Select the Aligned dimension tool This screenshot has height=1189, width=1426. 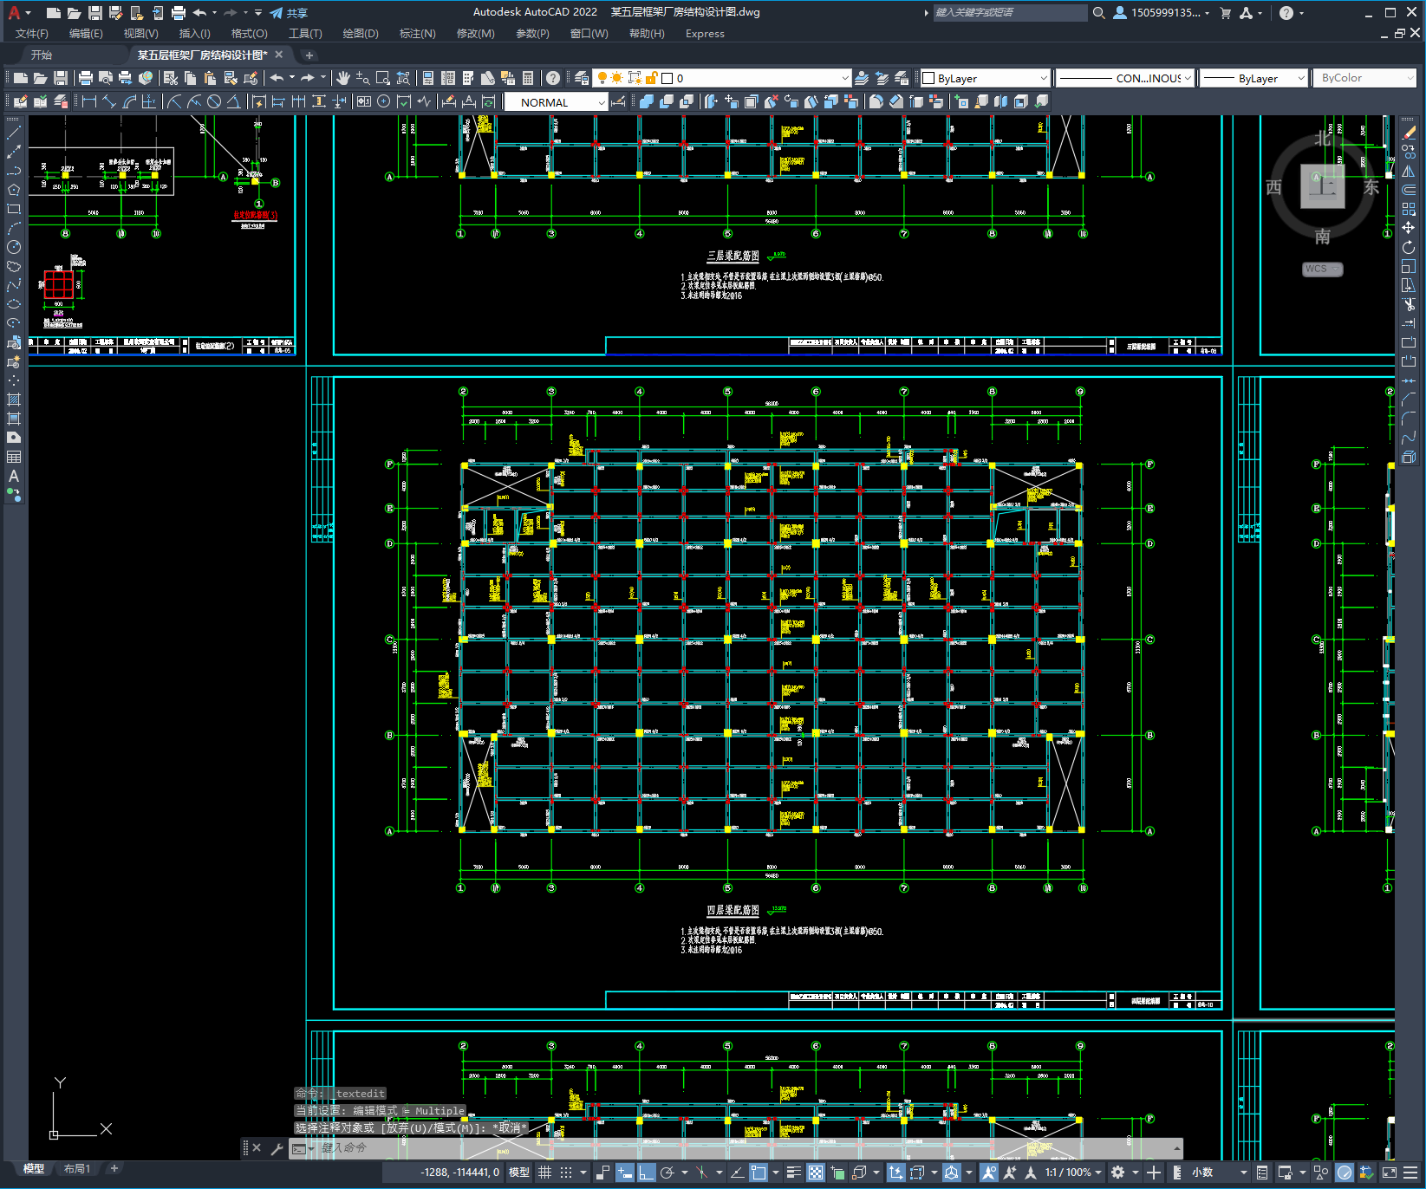pos(109,101)
